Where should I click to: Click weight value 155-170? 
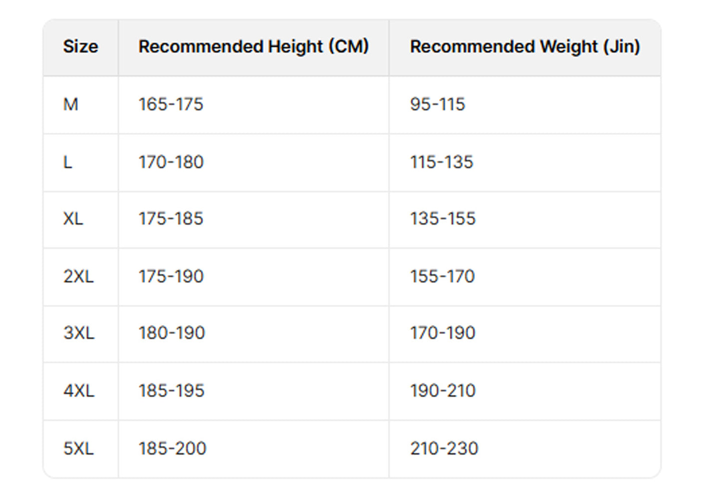pos(443,277)
